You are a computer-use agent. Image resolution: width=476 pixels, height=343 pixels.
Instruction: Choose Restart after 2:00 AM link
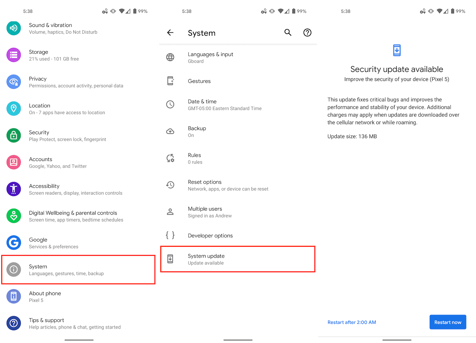[x=352, y=322]
